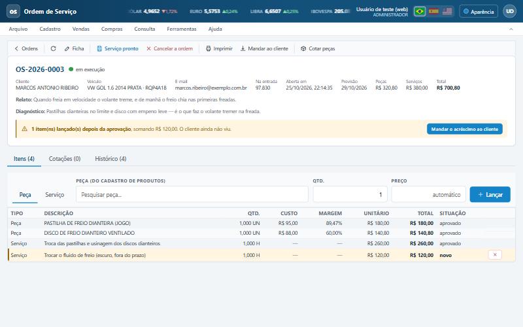Go back to Ordens with chevron
The height and width of the screenshot is (327, 523).
(x=26, y=48)
